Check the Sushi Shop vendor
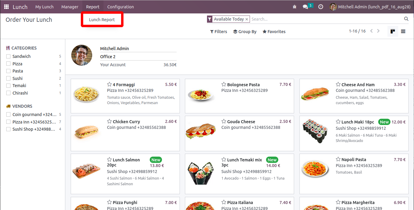This screenshot has width=414, height=210. pos(8,129)
